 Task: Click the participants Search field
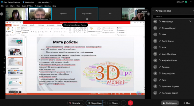tap(173, 17)
